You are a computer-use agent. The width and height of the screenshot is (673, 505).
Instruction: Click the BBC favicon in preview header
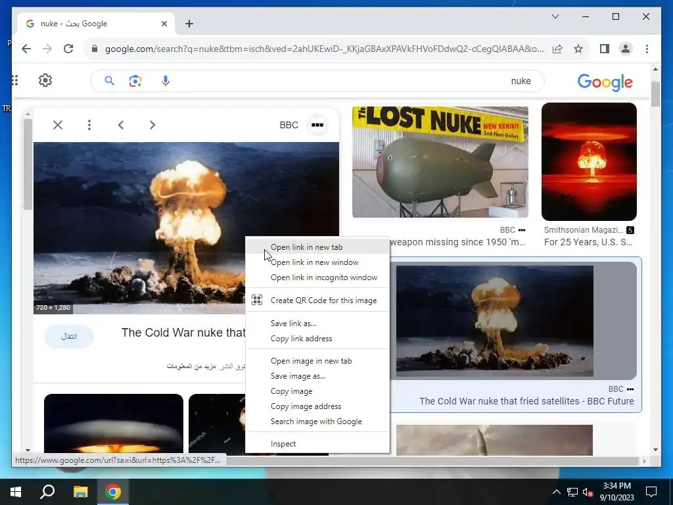(317, 125)
